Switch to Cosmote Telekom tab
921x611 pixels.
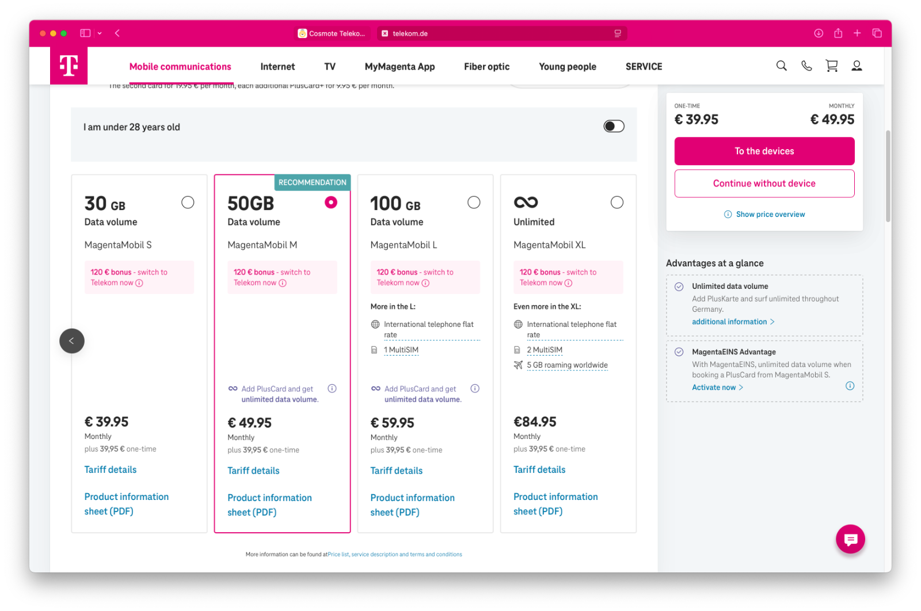pyautogui.click(x=332, y=33)
